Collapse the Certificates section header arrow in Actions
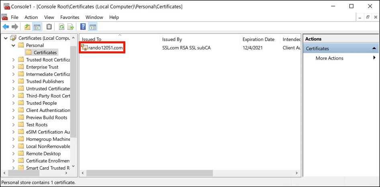The image size is (380, 187). coord(374,49)
